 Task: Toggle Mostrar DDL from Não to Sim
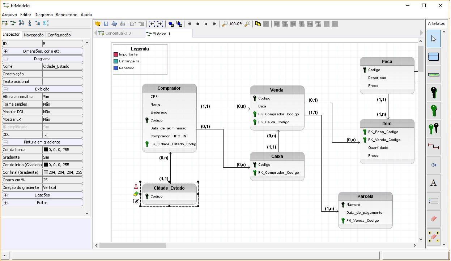[x=63, y=112]
